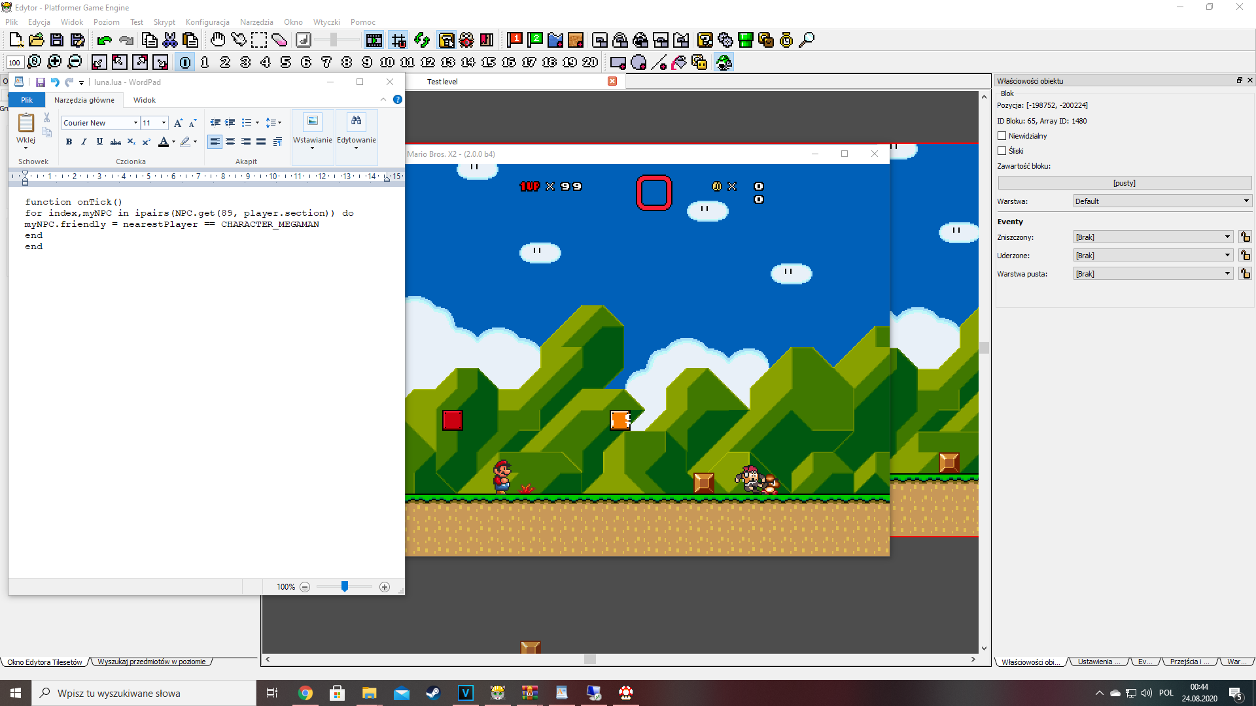1256x706 pixels.
Task: Toggle subscript in WordPad
Action: [131, 142]
